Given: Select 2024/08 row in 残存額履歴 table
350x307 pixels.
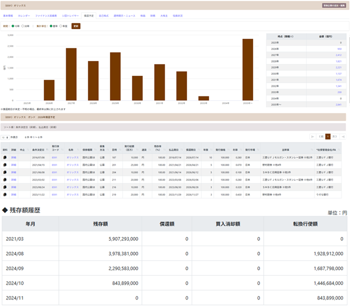Looking at the screenshot, I should coord(175,253).
